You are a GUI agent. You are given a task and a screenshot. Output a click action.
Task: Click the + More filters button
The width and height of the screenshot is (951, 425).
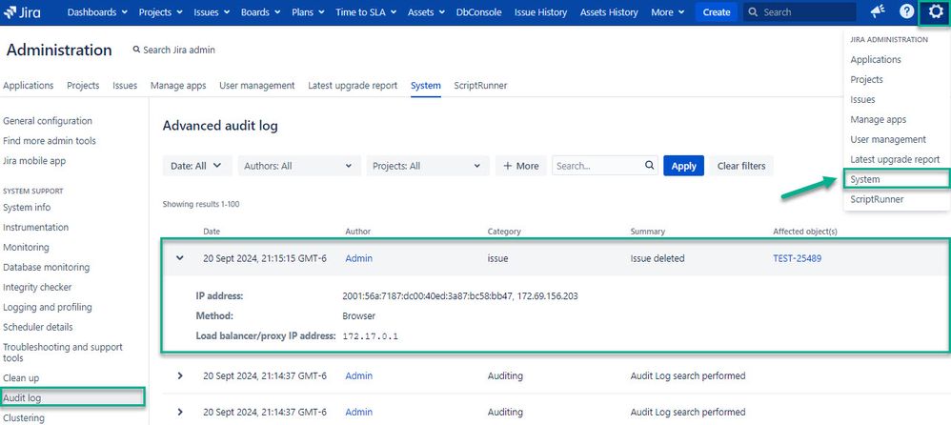coord(521,166)
